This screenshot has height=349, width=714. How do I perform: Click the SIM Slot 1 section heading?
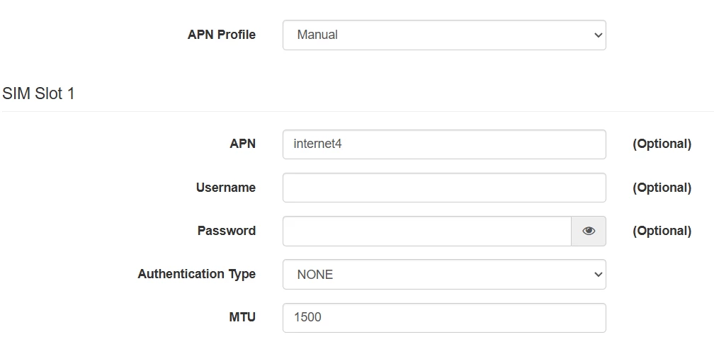pos(38,93)
